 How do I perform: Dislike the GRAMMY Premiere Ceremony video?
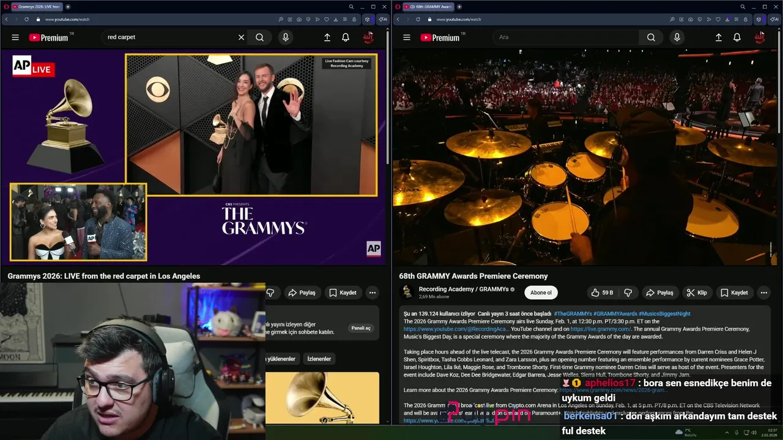tap(628, 293)
